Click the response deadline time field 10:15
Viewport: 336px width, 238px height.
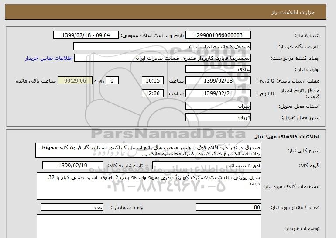153,81
